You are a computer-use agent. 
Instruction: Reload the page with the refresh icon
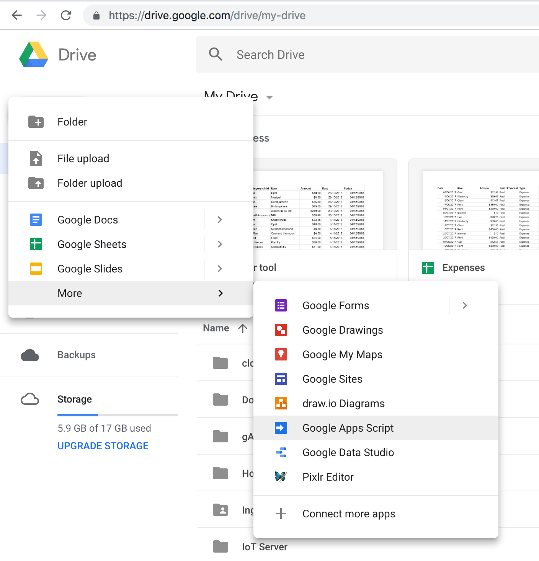click(66, 15)
